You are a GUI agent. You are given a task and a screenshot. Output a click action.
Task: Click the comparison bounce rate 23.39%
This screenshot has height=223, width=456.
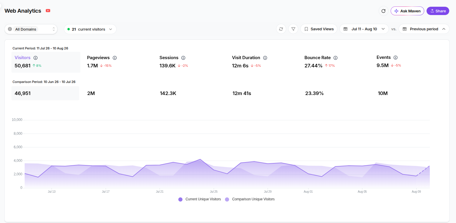click(314, 93)
